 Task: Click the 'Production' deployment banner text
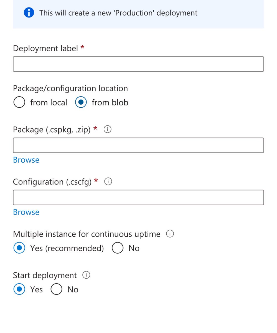pyautogui.click(x=118, y=13)
